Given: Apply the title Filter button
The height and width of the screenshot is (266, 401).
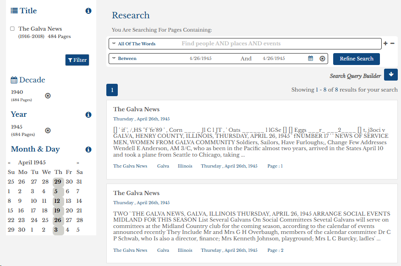Looking at the screenshot, I should click(x=77, y=60).
